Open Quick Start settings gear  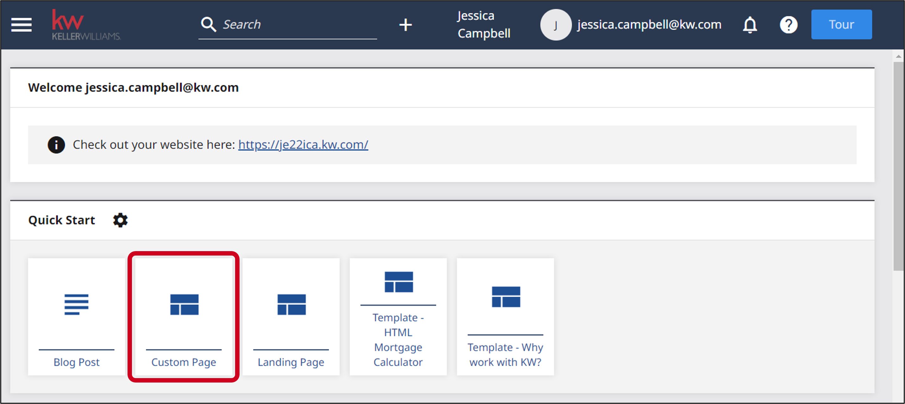pyautogui.click(x=120, y=220)
